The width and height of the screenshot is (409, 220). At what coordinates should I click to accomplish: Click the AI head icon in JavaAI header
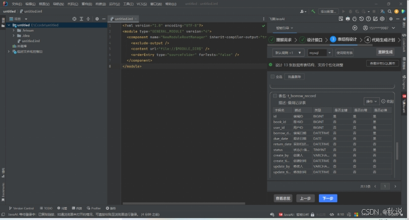tap(354, 19)
